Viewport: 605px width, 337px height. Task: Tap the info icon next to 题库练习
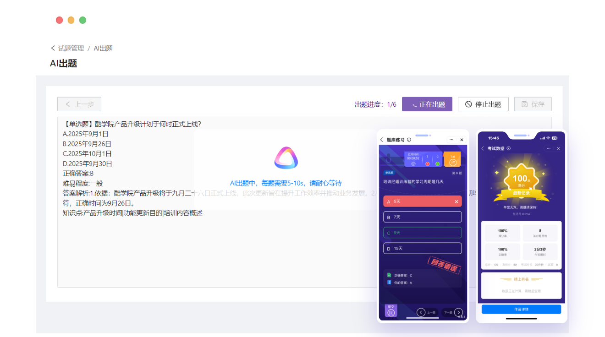pyautogui.click(x=409, y=140)
